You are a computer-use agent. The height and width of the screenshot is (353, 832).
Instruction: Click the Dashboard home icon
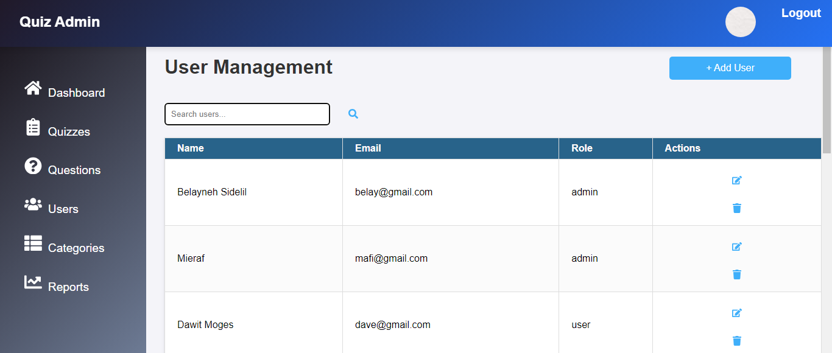tap(33, 88)
